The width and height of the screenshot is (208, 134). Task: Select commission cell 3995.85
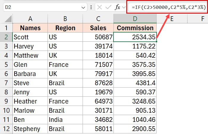pos(135,74)
